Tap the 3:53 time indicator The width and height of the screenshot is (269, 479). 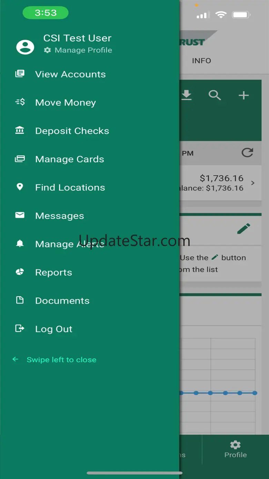46,13
